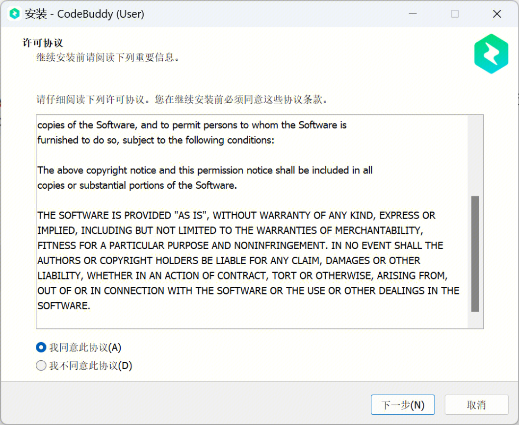This screenshot has height=425, width=519.
Task: Close the CodeBuddy installer window
Action: pos(496,14)
